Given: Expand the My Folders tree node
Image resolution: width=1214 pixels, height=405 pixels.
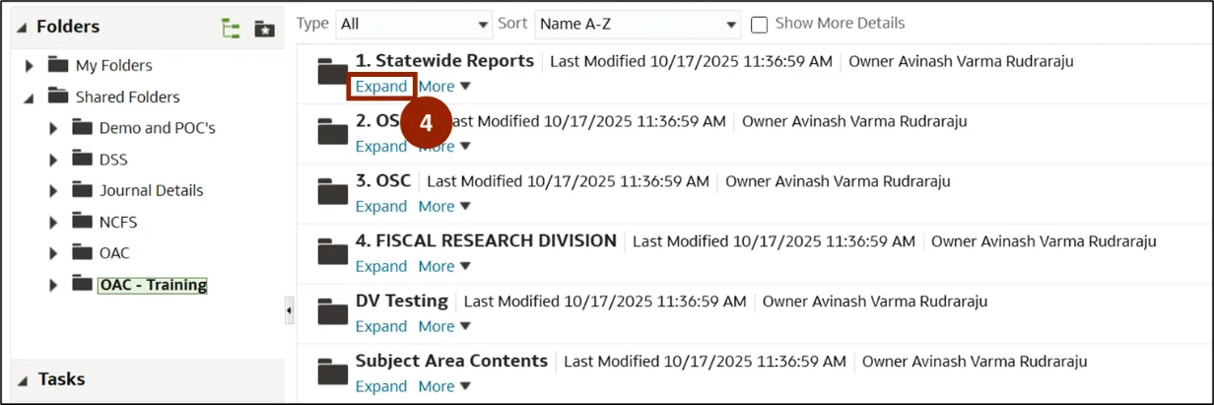Looking at the screenshot, I should point(29,66).
